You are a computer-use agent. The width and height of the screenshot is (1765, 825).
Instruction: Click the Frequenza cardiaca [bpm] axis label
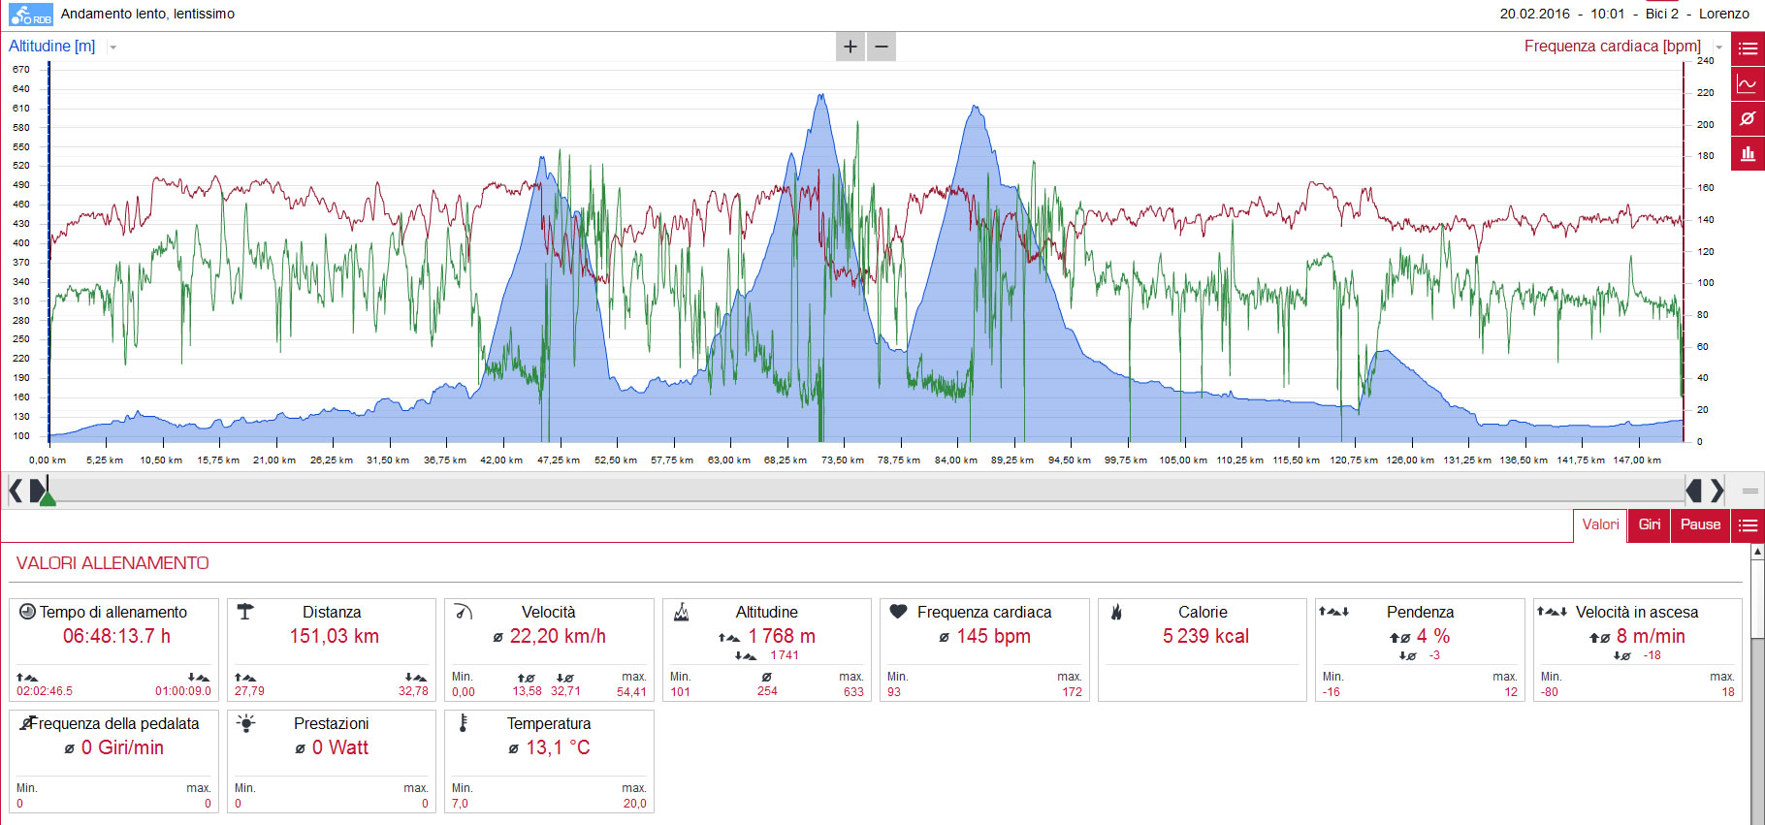pos(1612,46)
